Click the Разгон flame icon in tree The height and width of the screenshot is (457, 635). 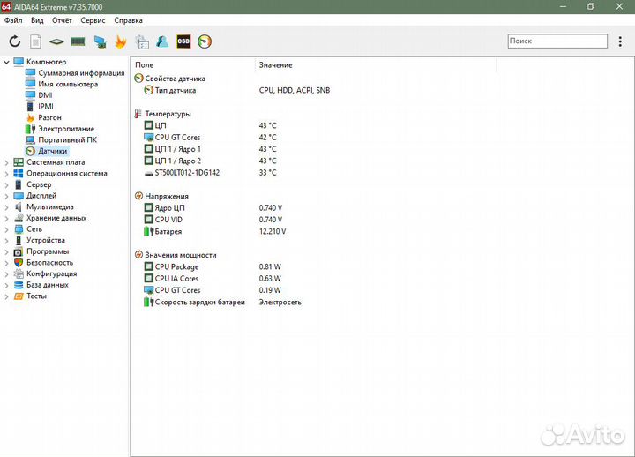coord(30,117)
